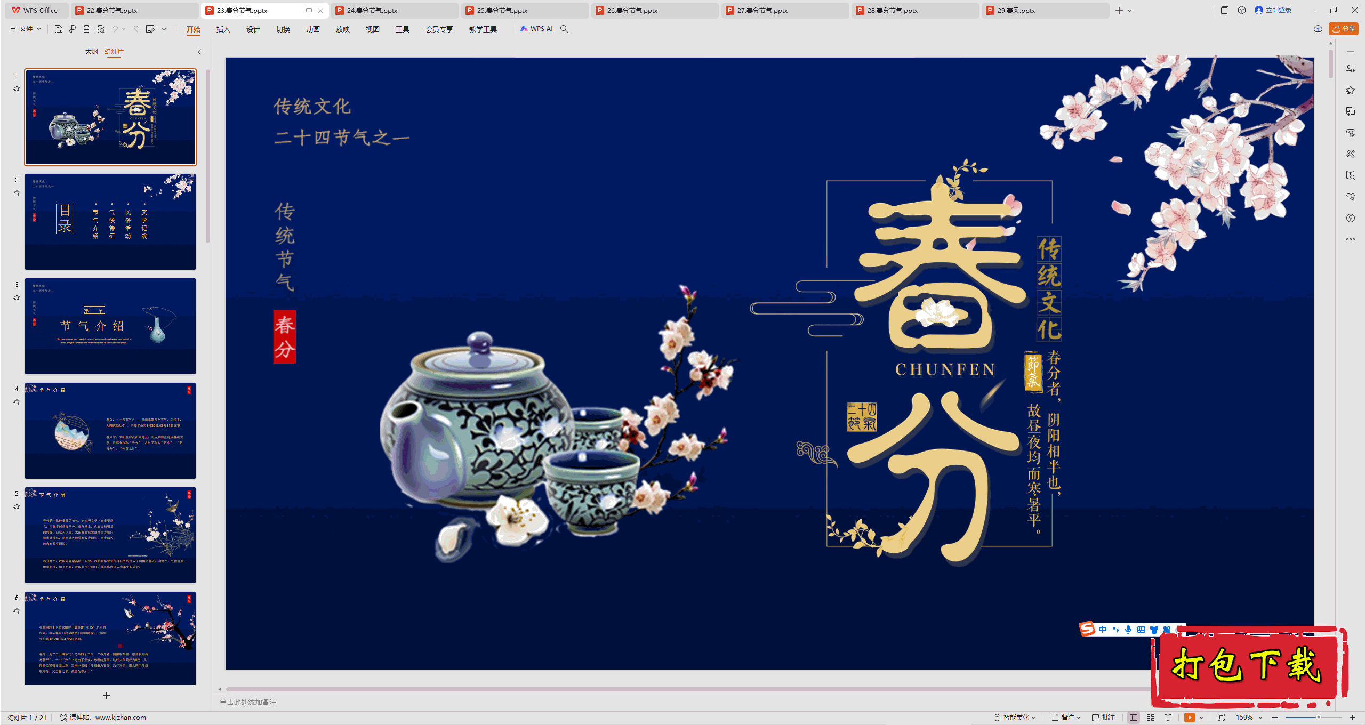1365x725 pixels.
Task: Click the tools icon in the right sidebar
Action: pyautogui.click(x=1351, y=154)
